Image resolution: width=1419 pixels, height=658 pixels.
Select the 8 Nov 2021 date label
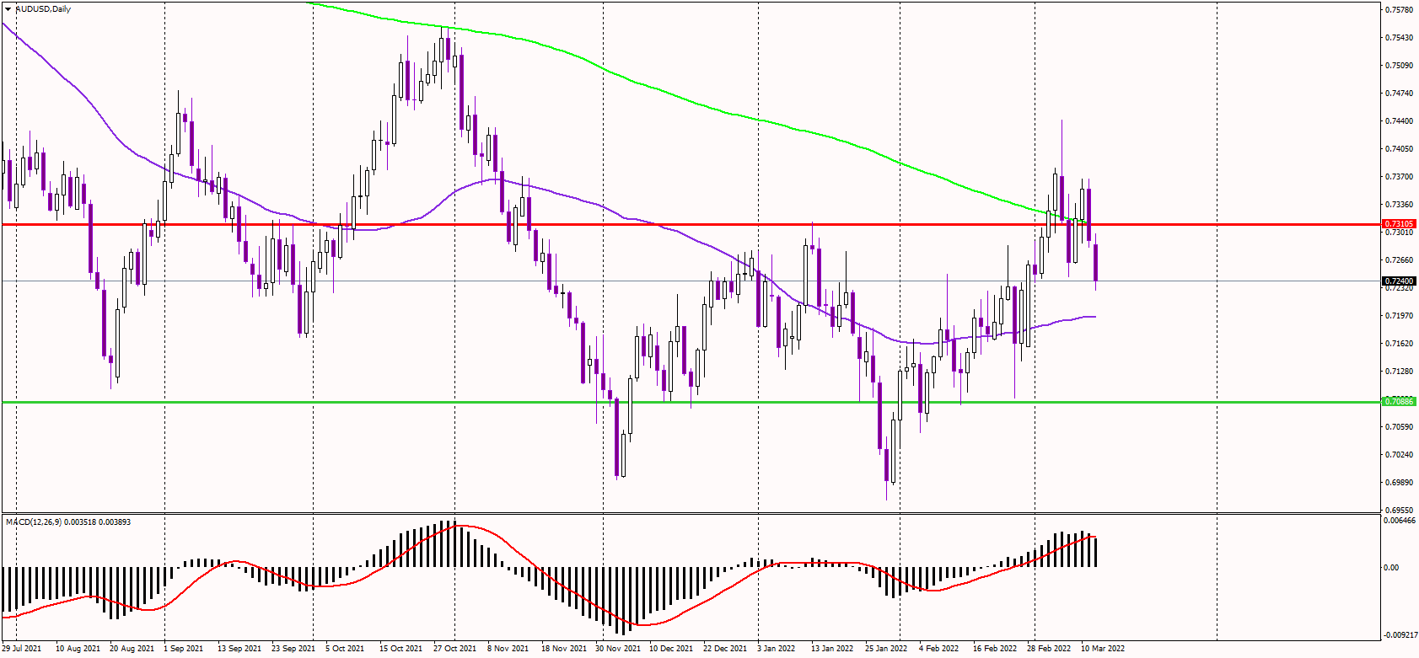508,649
